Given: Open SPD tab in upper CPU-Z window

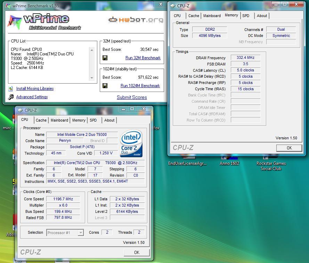Looking at the screenshot, I should coord(245,16).
